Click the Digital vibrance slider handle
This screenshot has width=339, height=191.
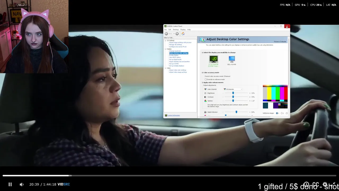tap(236, 112)
